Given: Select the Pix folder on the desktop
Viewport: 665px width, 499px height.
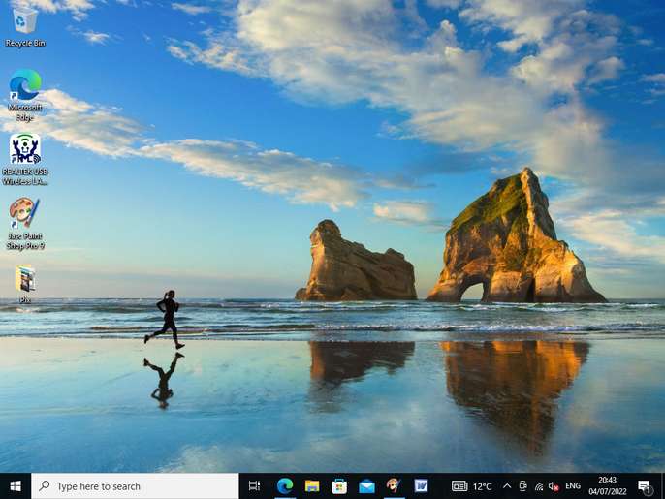Looking at the screenshot, I should [x=25, y=284].
